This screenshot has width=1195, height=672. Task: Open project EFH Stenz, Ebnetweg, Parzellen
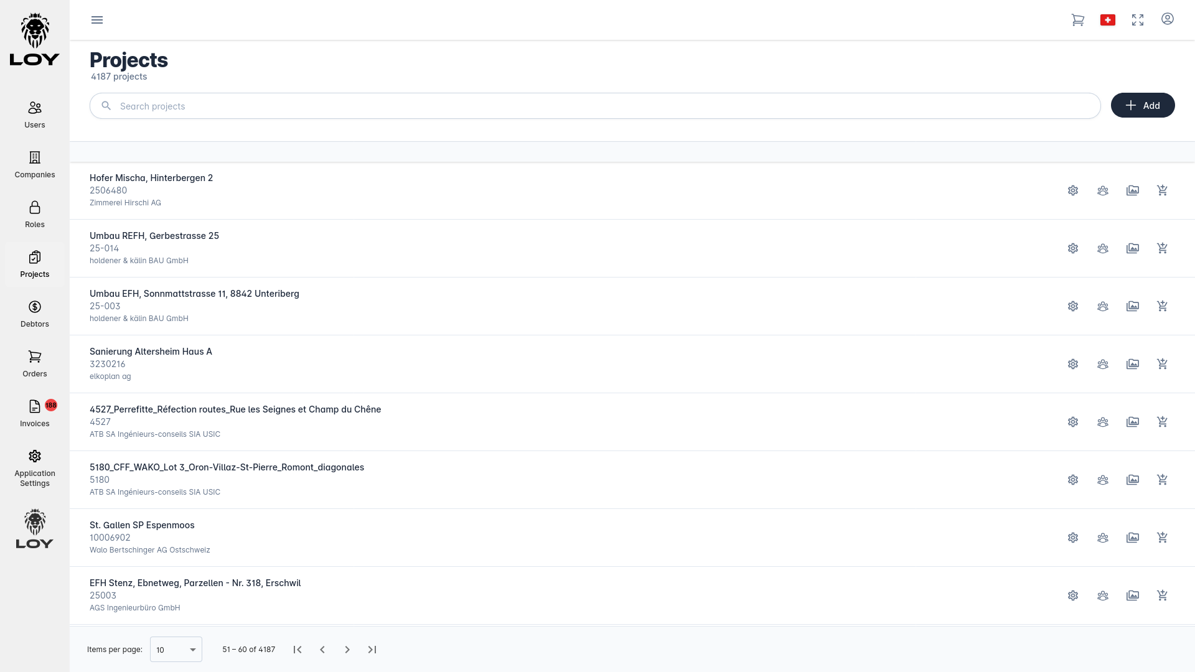pyautogui.click(x=195, y=583)
